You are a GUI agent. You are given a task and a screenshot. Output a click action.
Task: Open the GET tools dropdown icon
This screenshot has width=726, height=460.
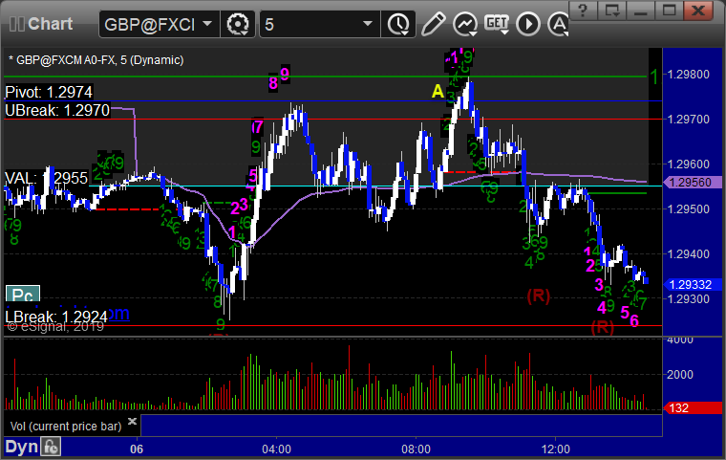tap(497, 24)
